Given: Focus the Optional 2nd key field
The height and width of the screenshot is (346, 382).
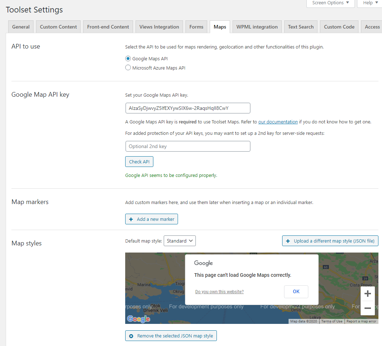Looking at the screenshot, I should point(188,146).
